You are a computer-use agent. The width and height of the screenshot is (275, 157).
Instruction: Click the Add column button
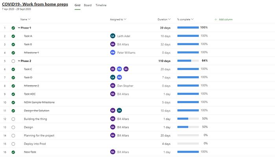(225, 19)
